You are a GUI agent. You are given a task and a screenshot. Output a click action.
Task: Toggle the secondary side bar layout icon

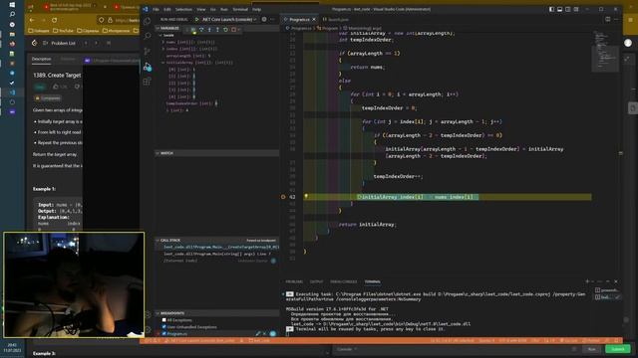pyautogui.click(x=568, y=9)
